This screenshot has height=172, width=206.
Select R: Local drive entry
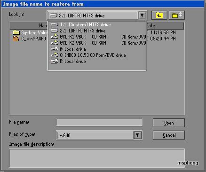[97, 61]
